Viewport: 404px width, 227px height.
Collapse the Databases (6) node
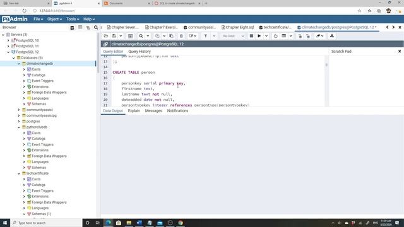(14, 57)
